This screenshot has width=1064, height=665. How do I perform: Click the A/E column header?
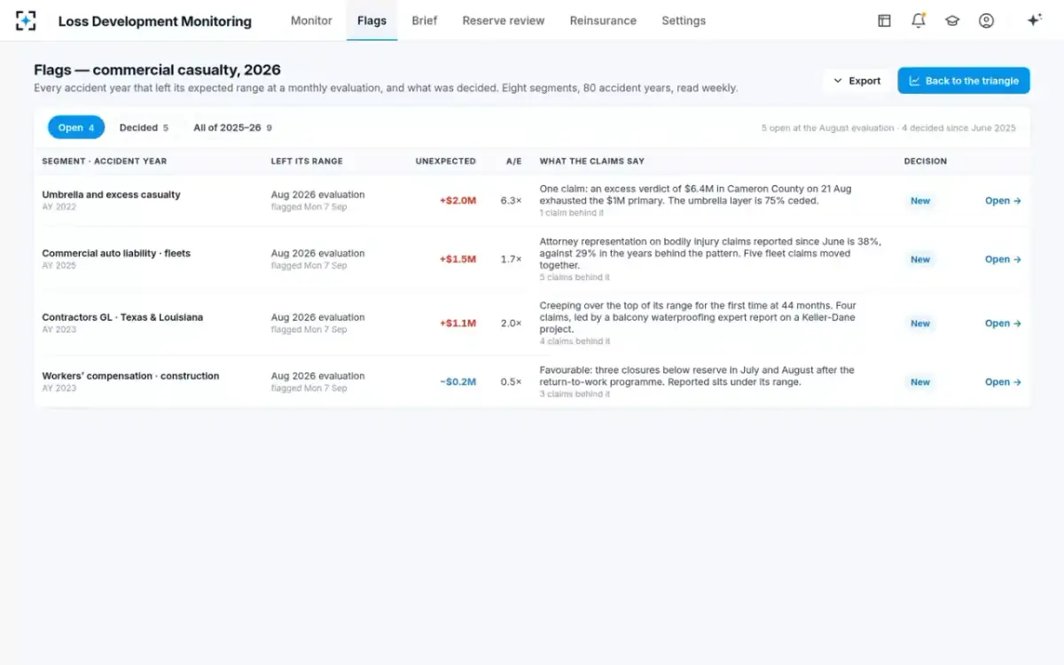point(514,161)
